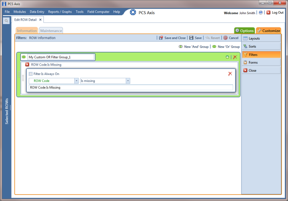Click the Save and Close button label
The height and width of the screenshot is (201, 288).
pos(175,38)
